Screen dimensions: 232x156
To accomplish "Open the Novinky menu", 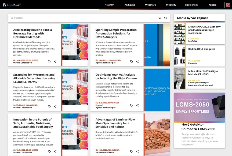I will (x=109, y=5).
